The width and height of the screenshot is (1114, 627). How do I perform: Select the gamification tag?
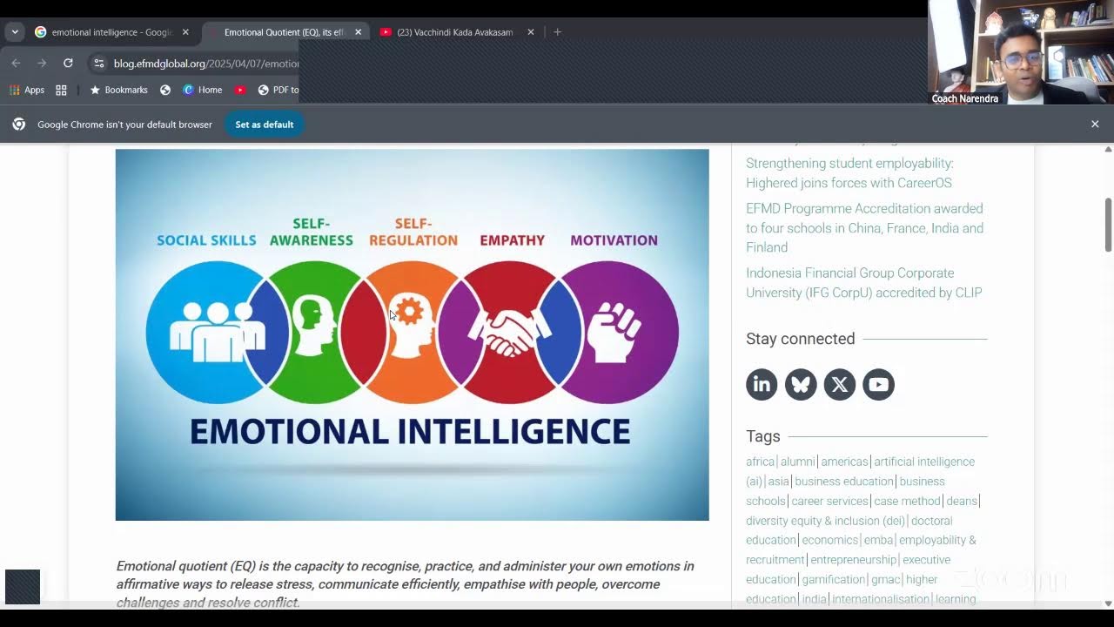[x=833, y=579]
